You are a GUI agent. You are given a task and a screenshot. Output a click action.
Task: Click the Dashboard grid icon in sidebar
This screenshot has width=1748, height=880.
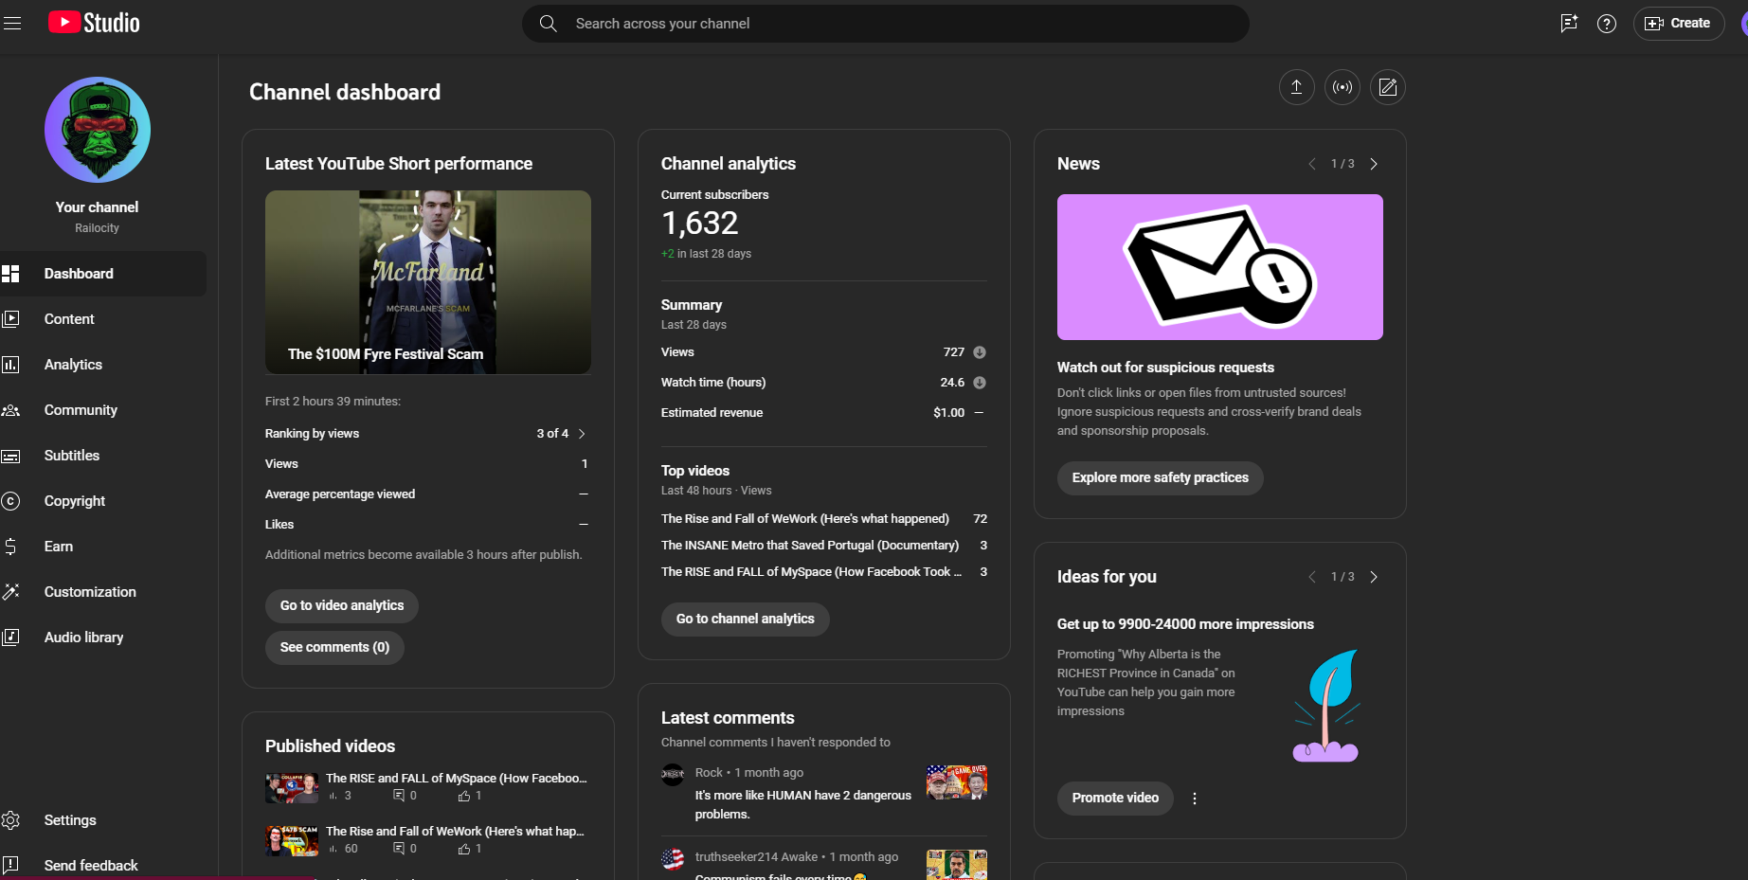(x=10, y=274)
